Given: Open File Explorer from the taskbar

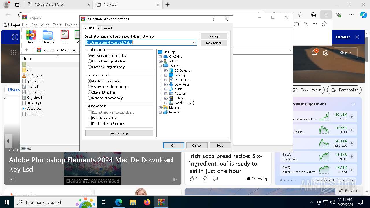Looking at the screenshot, I should click(133, 202).
